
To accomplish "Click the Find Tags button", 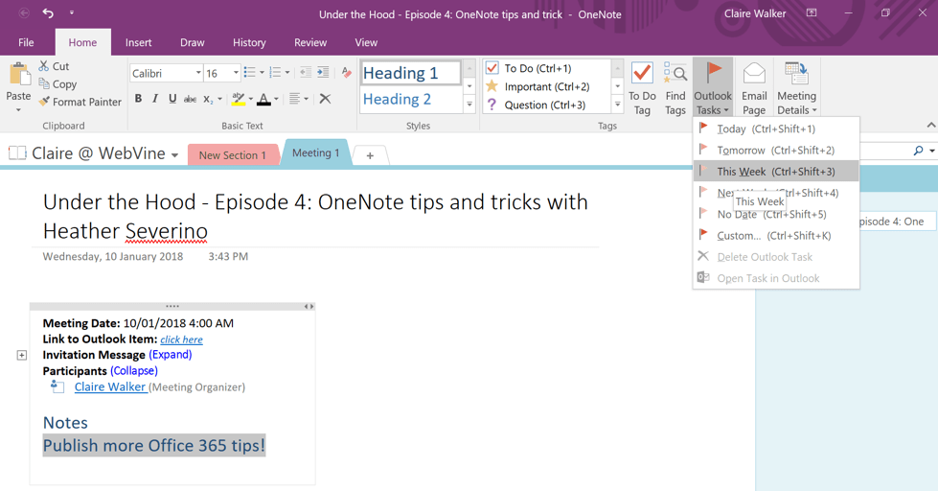I will [675, 88].
